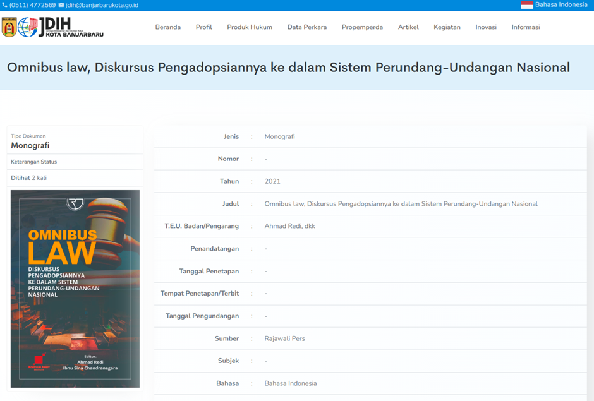
Task: Open the Produk Hukum menu
Action: coord(250,27)
